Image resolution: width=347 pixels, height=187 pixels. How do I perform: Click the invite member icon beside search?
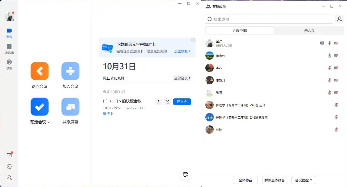click(339, 19)
